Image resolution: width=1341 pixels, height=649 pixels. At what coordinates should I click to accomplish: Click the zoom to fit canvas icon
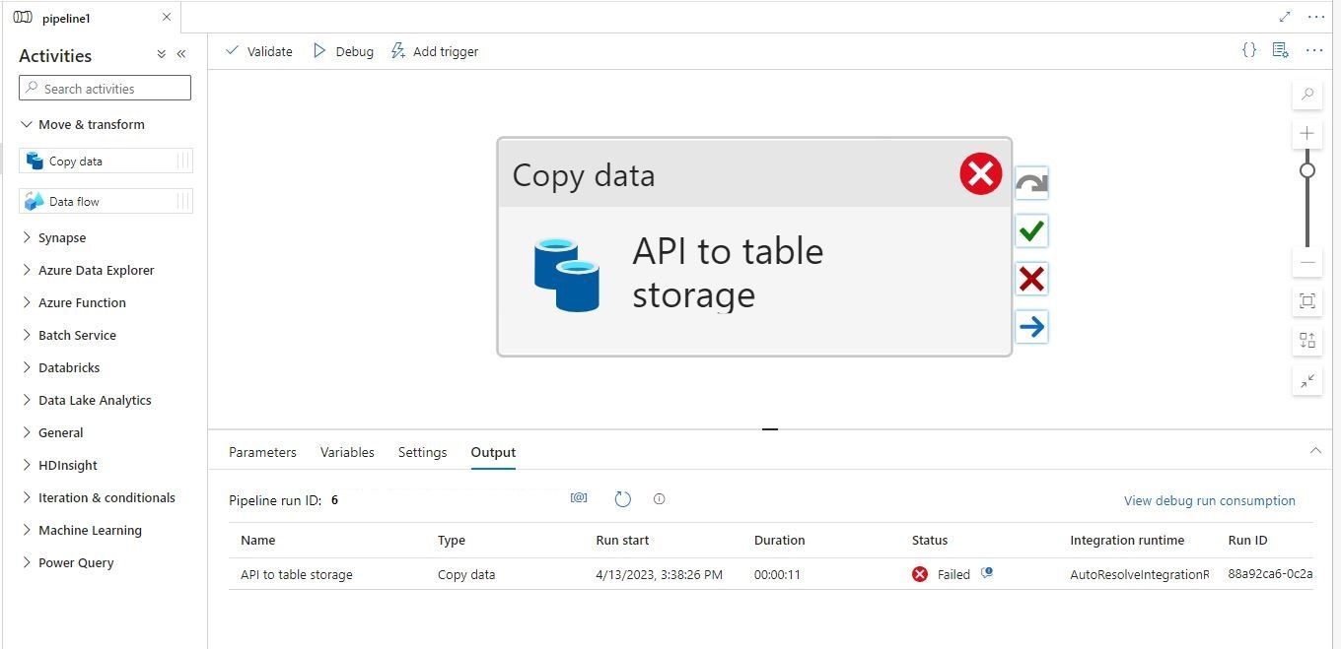1307,301
